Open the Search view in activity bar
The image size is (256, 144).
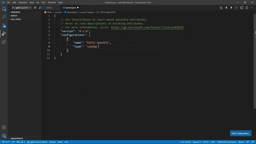point(4,17)
